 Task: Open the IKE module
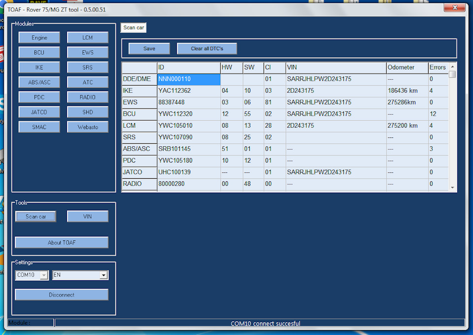[39, 67]
